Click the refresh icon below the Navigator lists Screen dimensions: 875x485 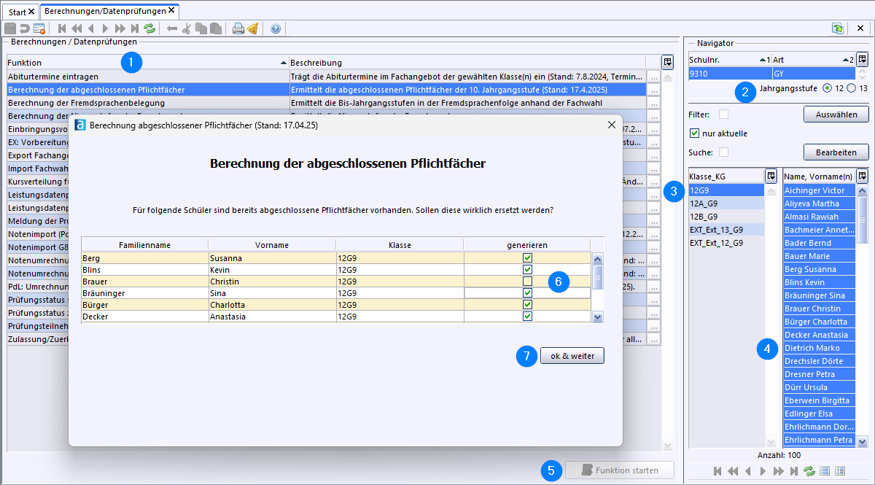809,471
